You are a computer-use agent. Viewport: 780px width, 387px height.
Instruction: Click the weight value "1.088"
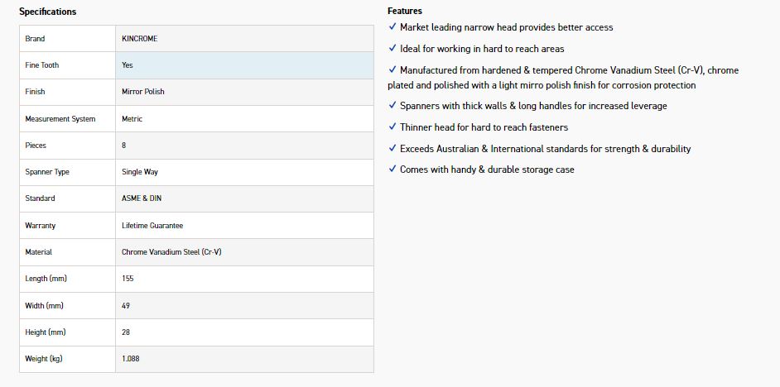tap(130, 359)
